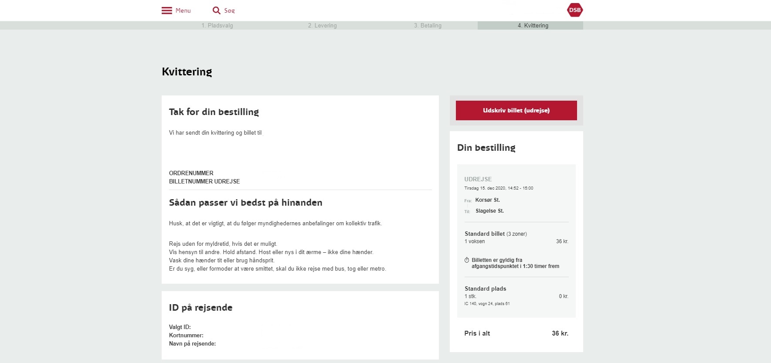Click Standard billet (3 zoner) text

[x=496, y=234]
